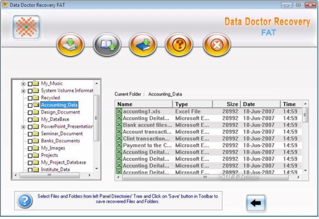Viewport: 319px width, 219px height.
Task: Click folder tree scroll up arrow
Action: point(96,83)
